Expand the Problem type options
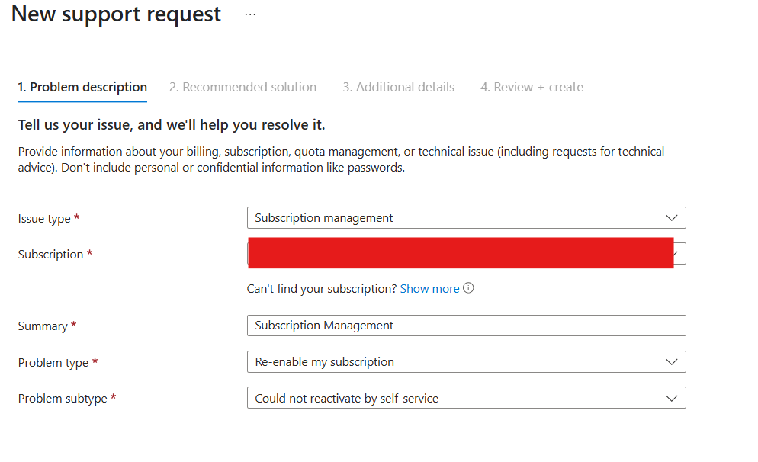The width and height of the screenshot is (758, 462). tap(466, 361)
